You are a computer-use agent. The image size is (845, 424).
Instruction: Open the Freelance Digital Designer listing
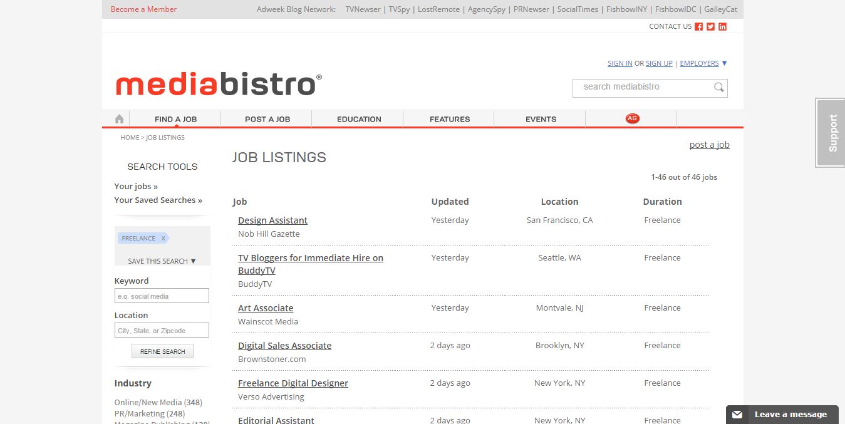pyautogui.click(x=293, y=383)
